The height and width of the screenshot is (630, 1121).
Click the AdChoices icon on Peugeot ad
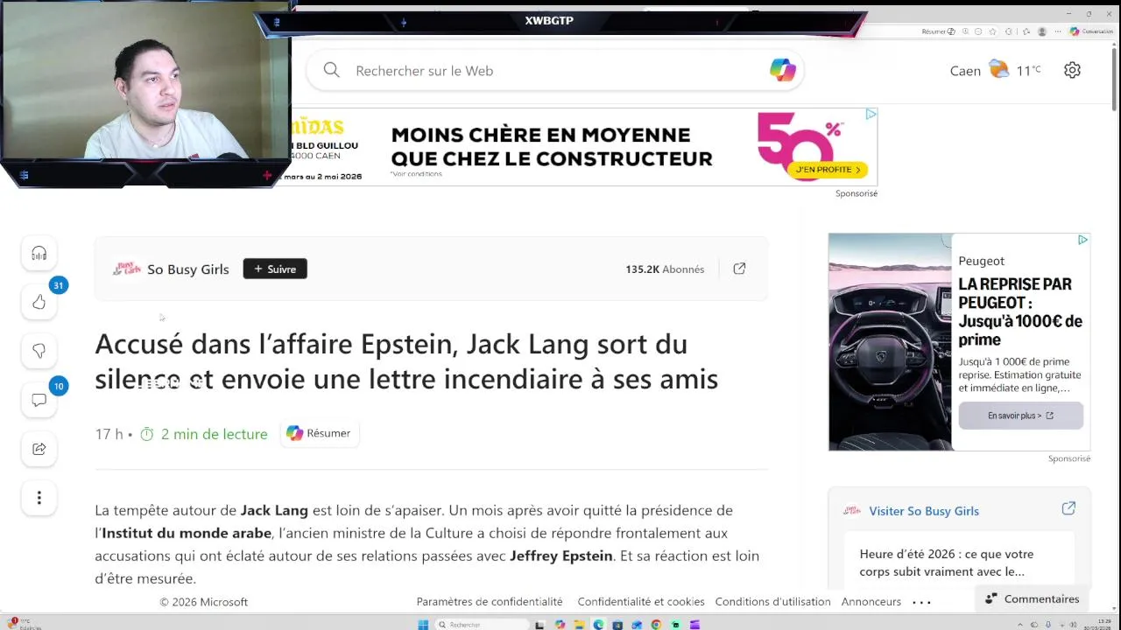(1082, 240)
